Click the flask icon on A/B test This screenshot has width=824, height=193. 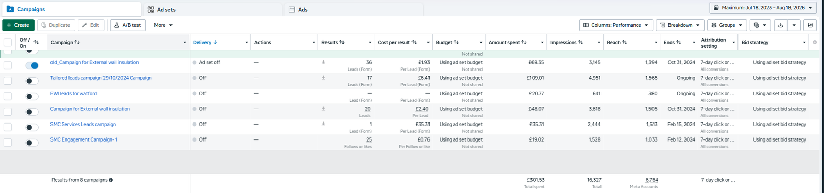pyautogui.click(x=117, y=25)
